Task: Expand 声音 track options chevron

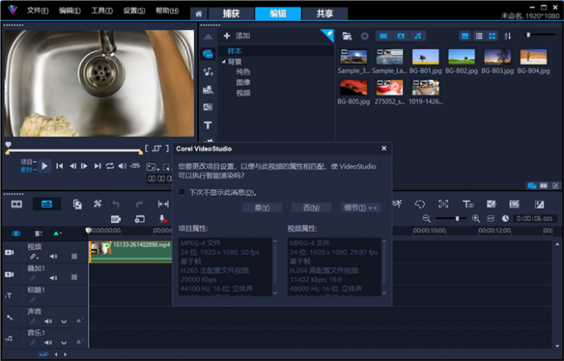Action: click(64, 321)
